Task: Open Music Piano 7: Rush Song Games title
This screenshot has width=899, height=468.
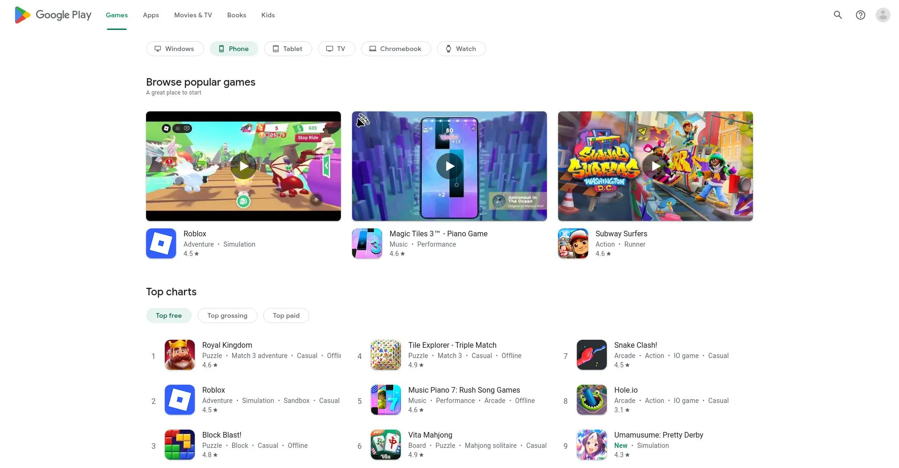Action: (464, 390)
